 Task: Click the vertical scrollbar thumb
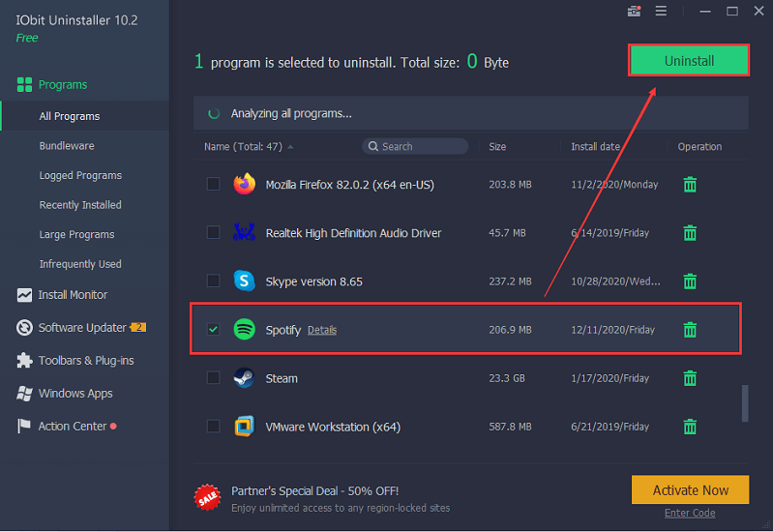pos(745,403)
